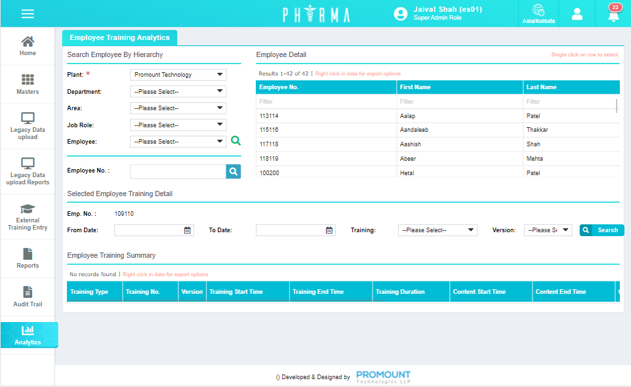Viewport: 631px width, 387px height.
Task: Click the Employee No. search icon button
Action: [234, 171]
